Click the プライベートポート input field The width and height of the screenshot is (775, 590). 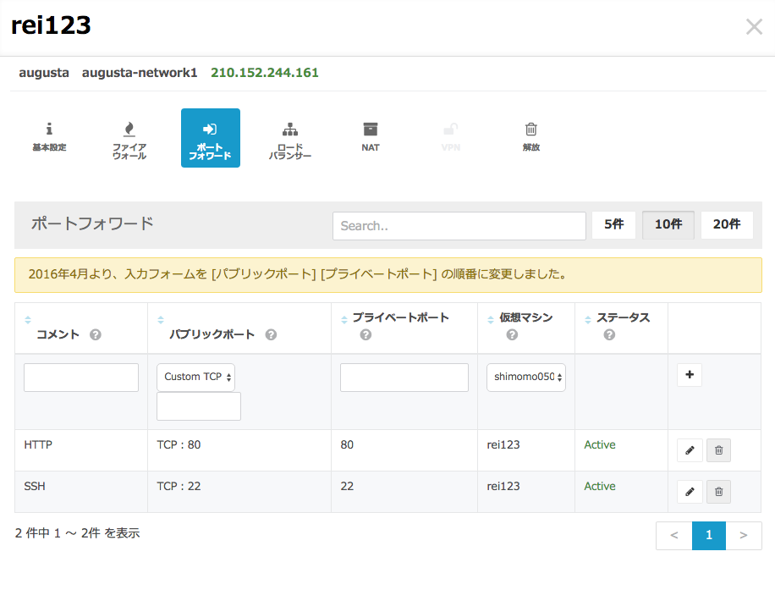(404, 378)
